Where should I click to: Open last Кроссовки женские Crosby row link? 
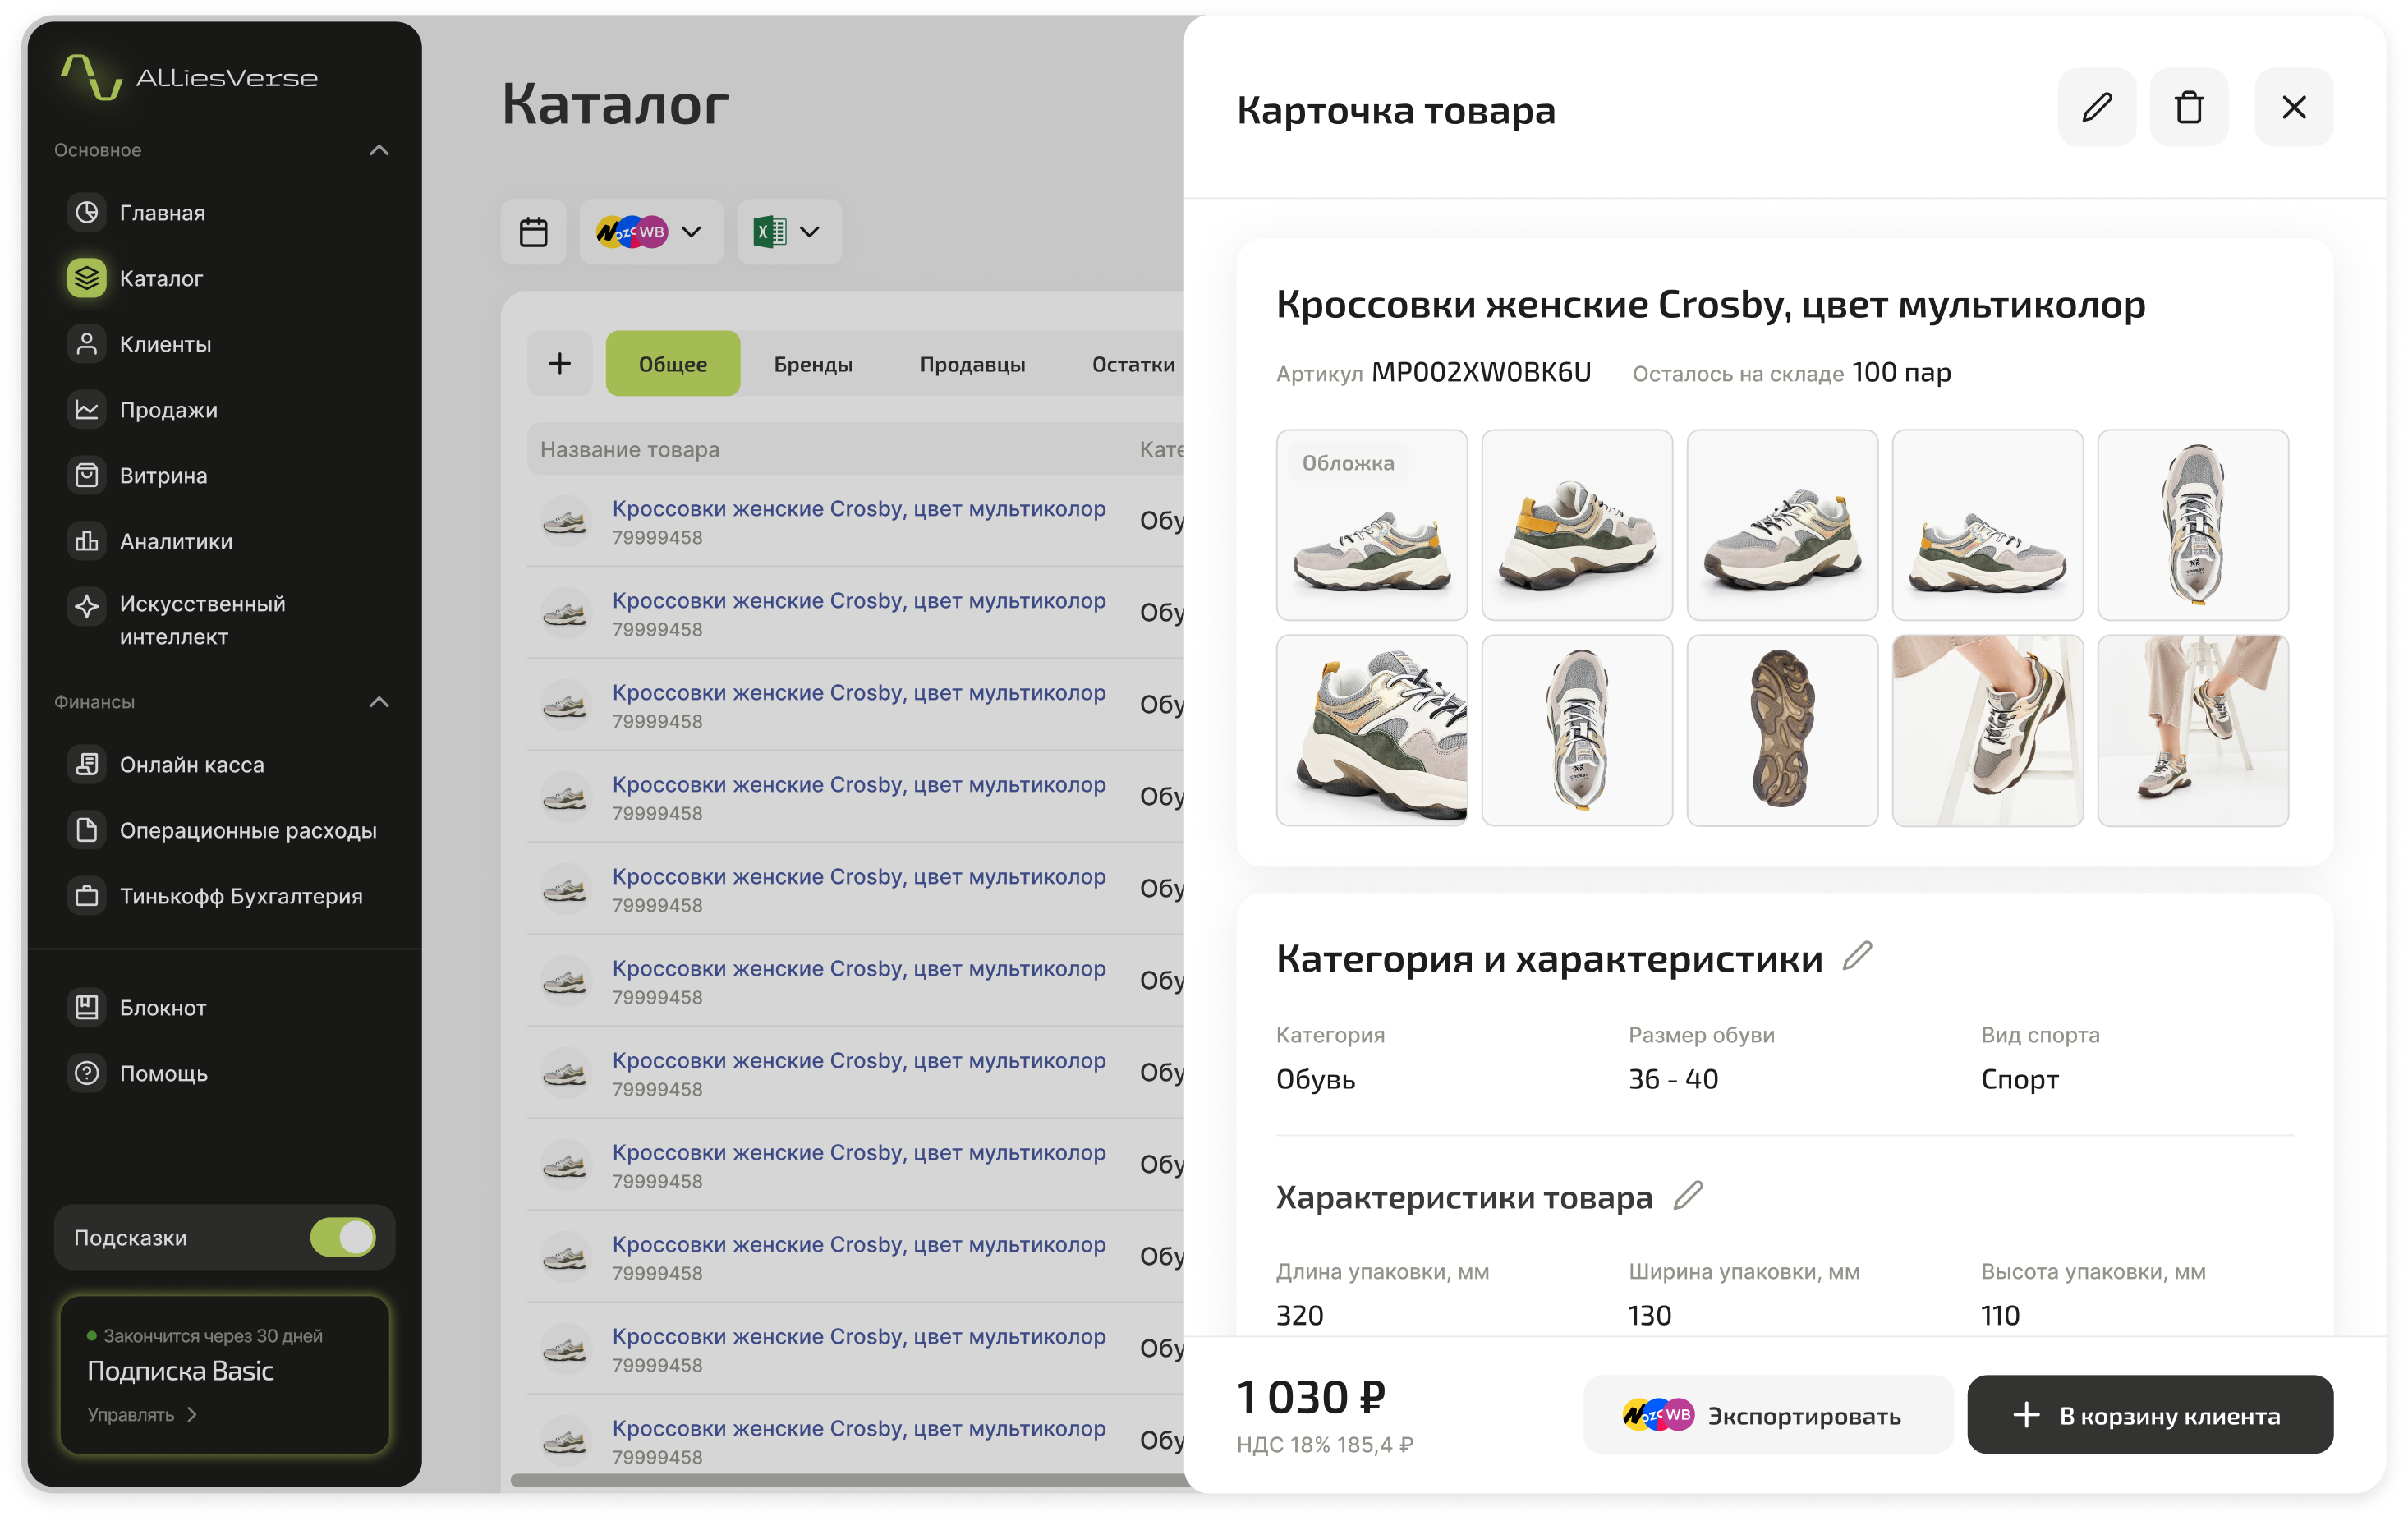(x=859, y=1428)
